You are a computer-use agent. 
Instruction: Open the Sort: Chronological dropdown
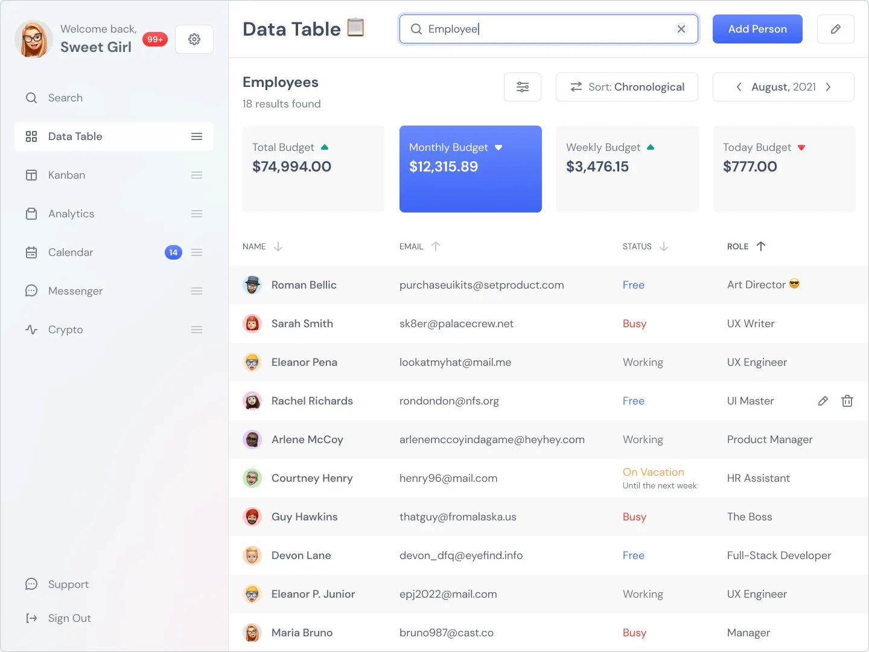tap(626, 87)
